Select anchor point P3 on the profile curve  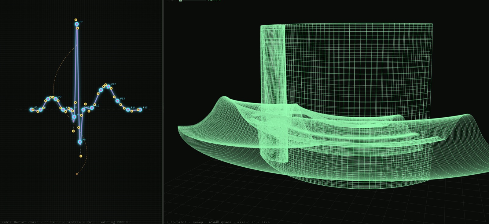[56, 99]
